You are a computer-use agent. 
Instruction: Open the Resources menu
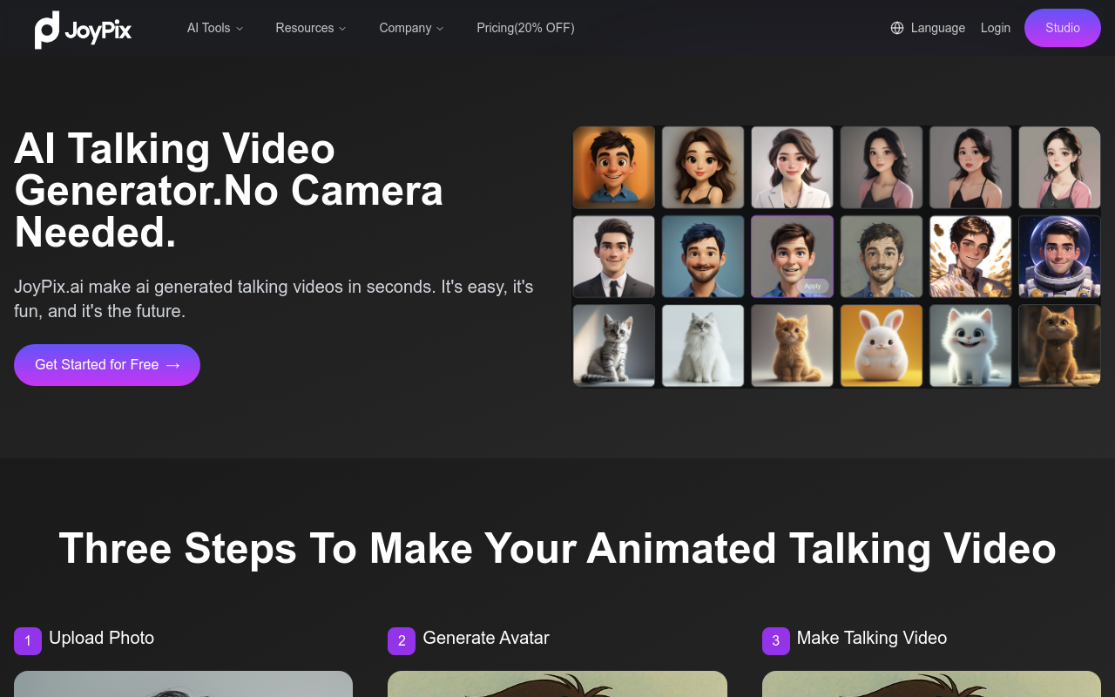pyautogui.click(x=311, y=28)
